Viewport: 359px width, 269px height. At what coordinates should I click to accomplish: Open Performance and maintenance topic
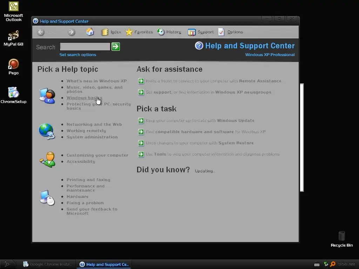coord(86,188)
